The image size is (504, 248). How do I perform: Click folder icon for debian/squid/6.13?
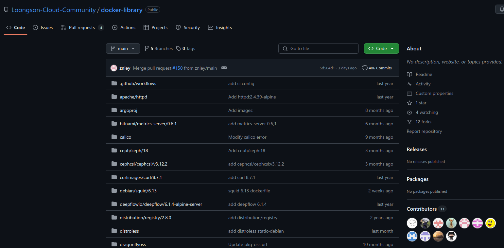114,191
